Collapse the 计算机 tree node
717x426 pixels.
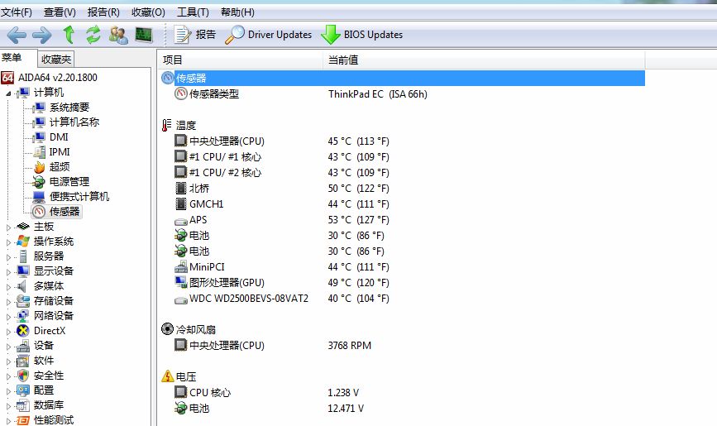8,93
